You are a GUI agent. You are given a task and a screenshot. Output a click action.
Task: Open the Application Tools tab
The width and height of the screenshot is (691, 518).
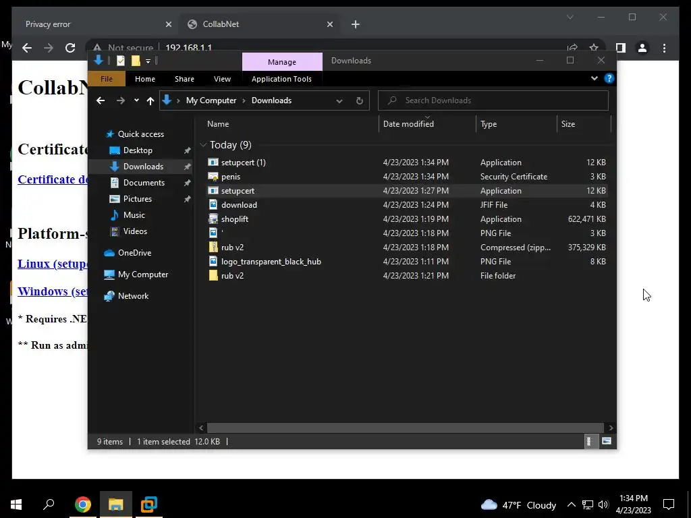pos(281,79)
